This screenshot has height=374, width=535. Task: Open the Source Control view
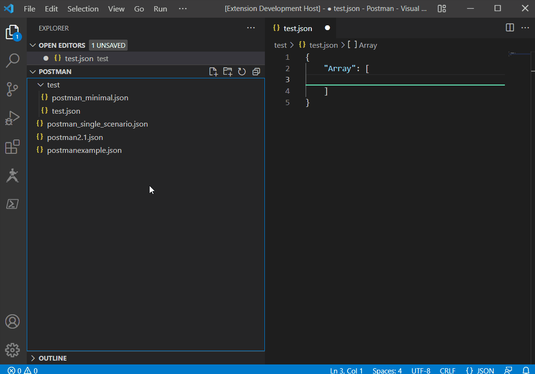[12, 89]
